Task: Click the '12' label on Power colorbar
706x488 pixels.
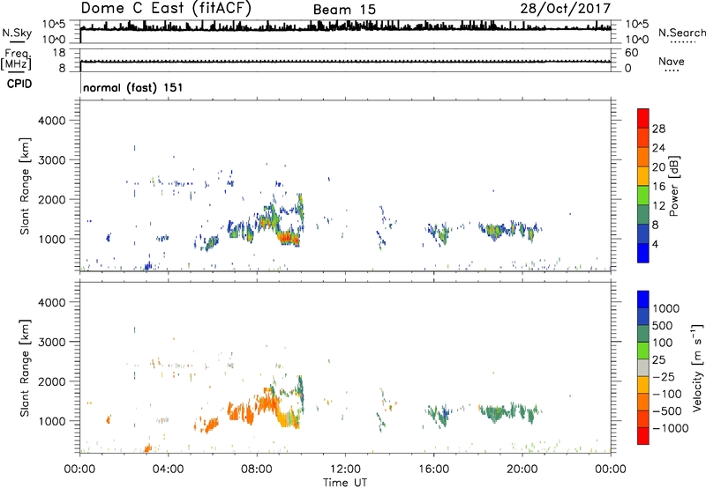Action: tap(658, 206)
